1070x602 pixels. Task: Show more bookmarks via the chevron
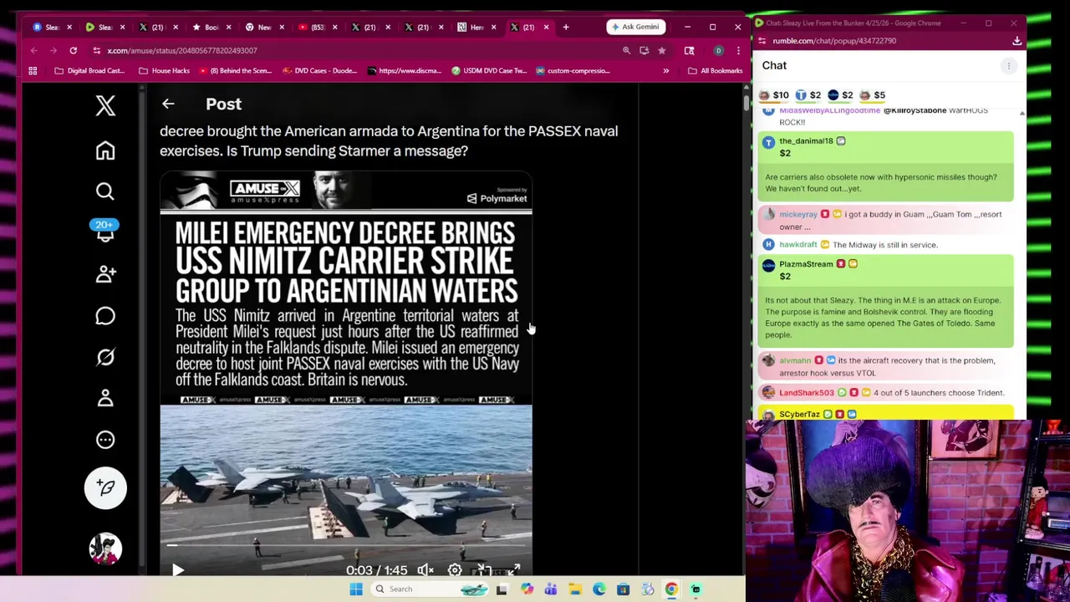coord(665,70)
